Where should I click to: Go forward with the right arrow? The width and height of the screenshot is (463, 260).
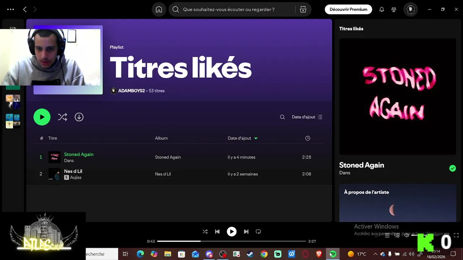coord(35,9)
